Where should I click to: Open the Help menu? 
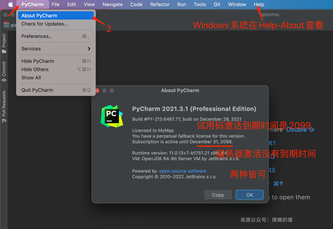[259, 4]
